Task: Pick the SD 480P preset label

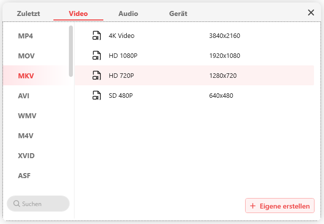Action: [121, 96]
